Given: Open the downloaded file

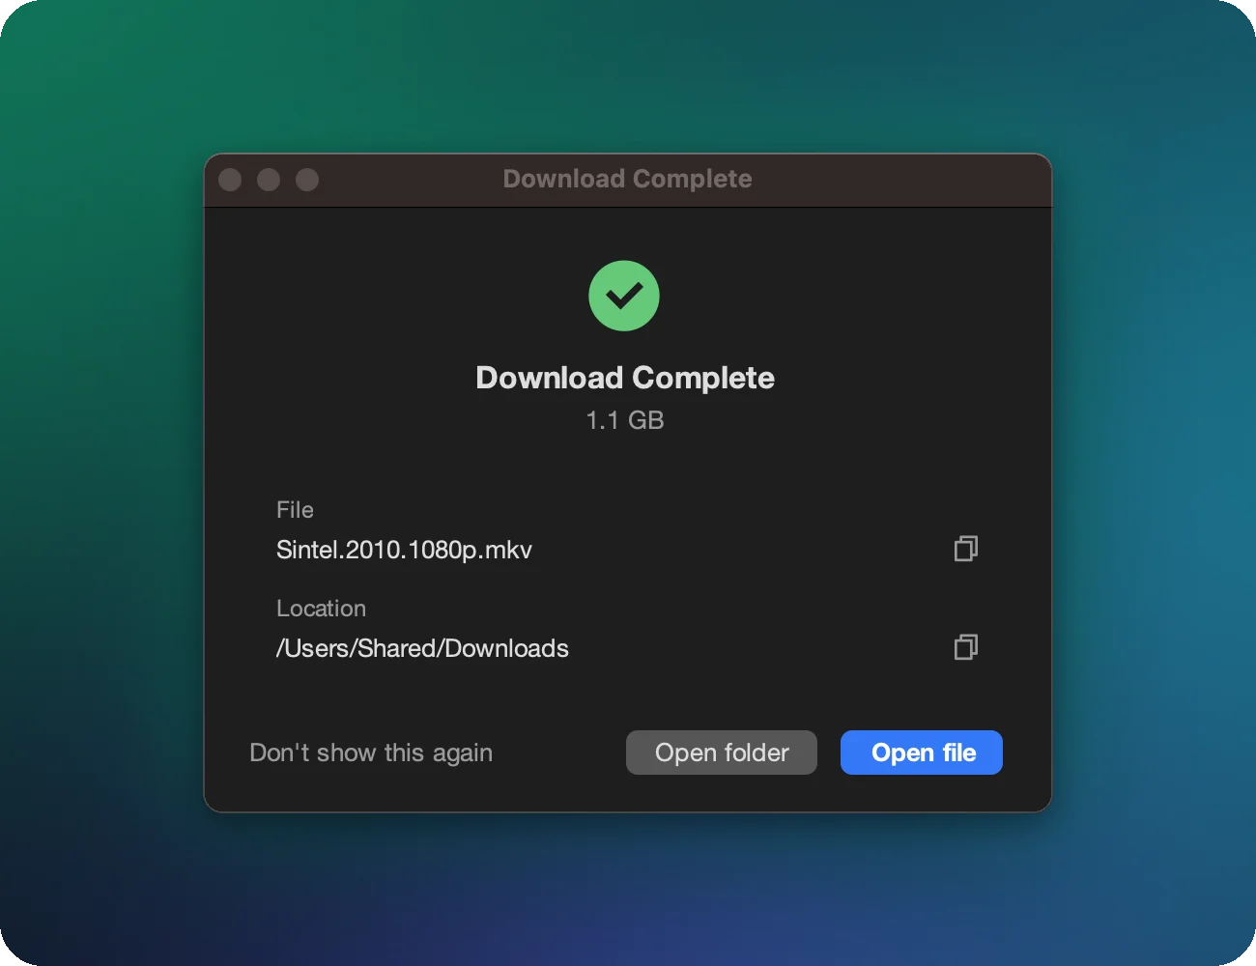Looking at the screenshot, I should point(922,753).
